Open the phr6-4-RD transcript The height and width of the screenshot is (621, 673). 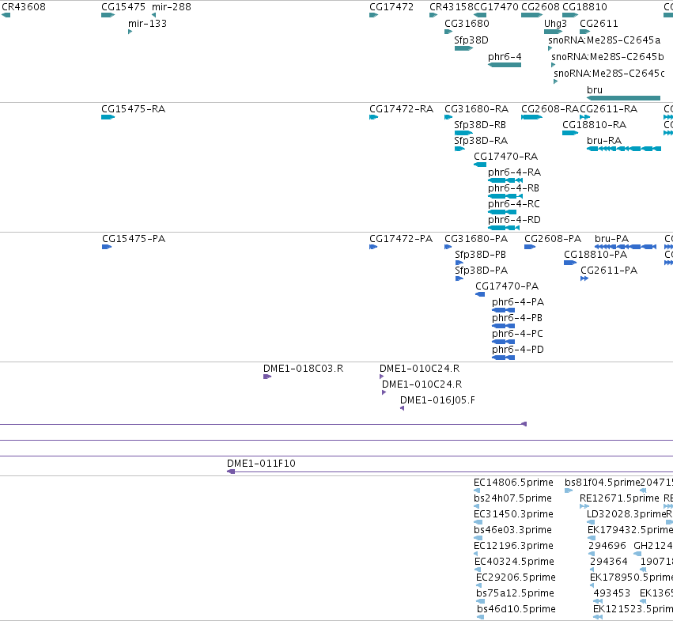(x=504, y=228)
